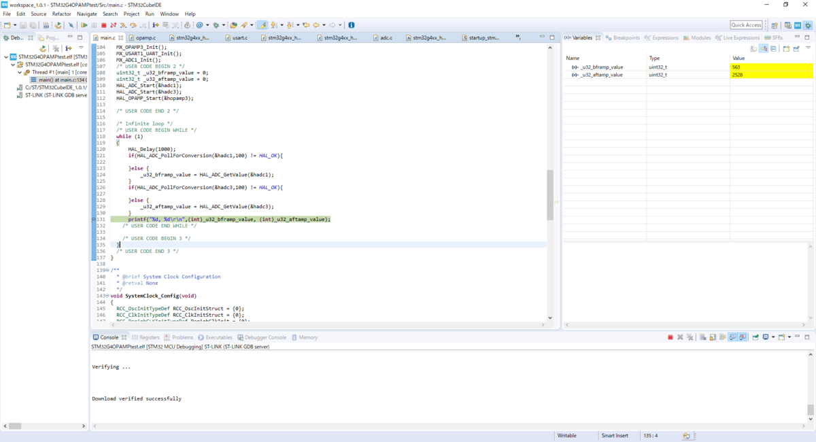Click the Quick Access search field

pos(746,25)
